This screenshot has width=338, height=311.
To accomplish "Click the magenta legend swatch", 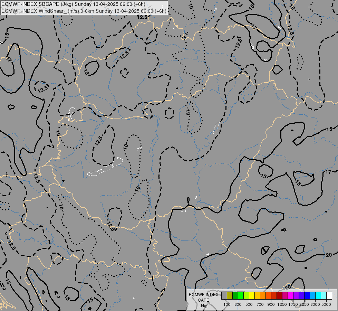I will [291, 295].
